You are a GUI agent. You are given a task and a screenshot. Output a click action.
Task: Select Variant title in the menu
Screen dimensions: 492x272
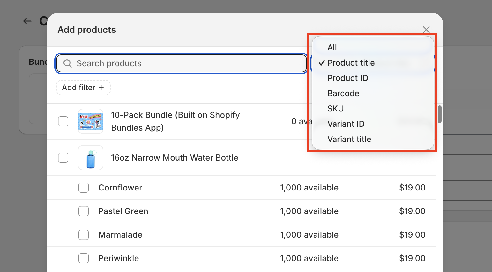point(349,139)
